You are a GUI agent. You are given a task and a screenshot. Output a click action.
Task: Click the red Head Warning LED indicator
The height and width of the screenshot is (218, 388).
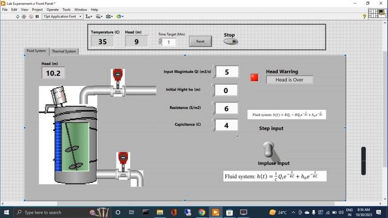pyautogui.click(x=255, y=78)
